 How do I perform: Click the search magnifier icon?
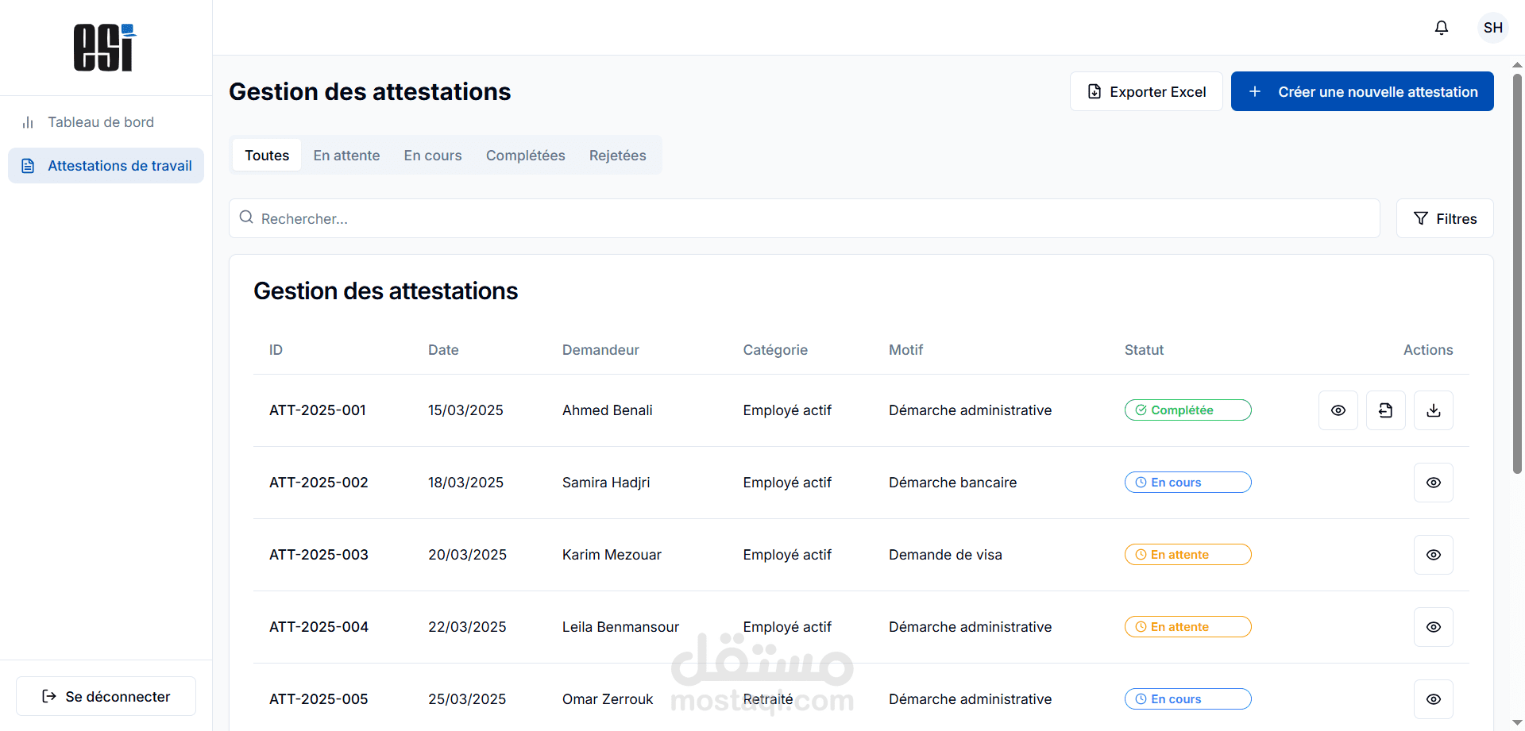pyautogui.click(x=246, y=217)
